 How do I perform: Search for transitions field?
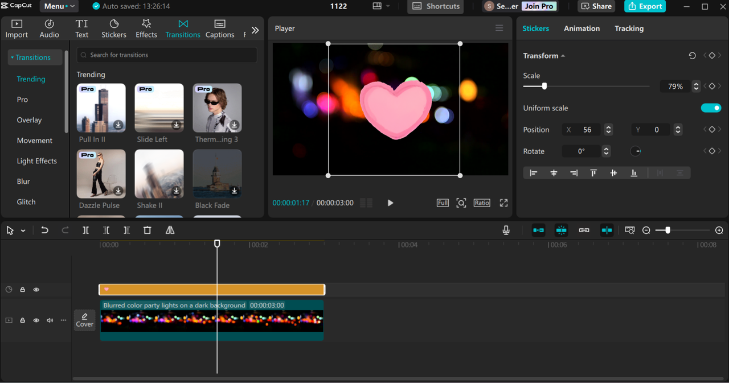pyautogui.click(x=167, y=55)
